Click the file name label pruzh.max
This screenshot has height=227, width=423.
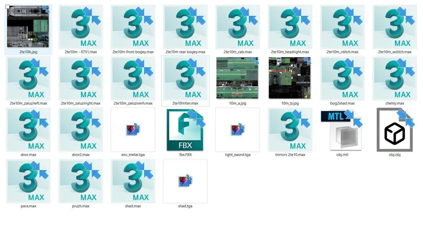click(x=81, y=206)
